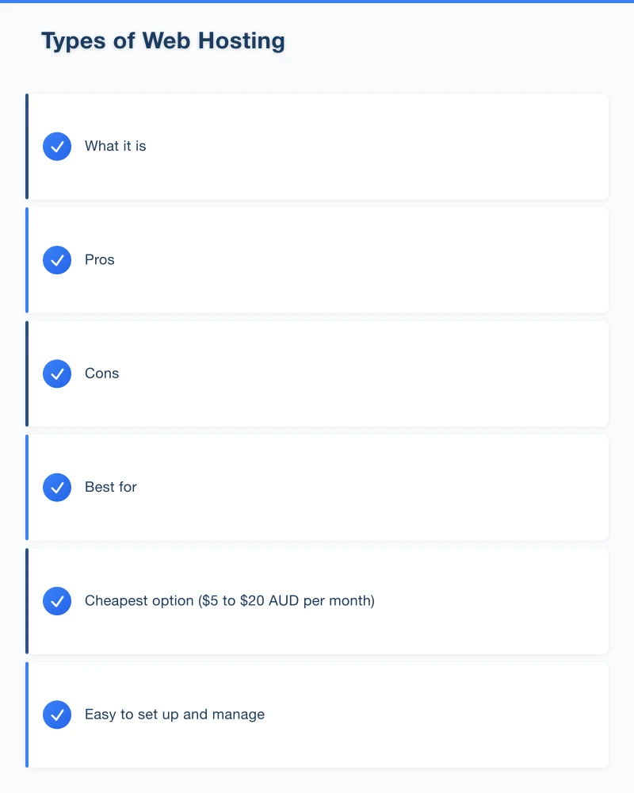Click the blue left border of the 'Best for' card
The image size is (634, 793).
point(27,488)
